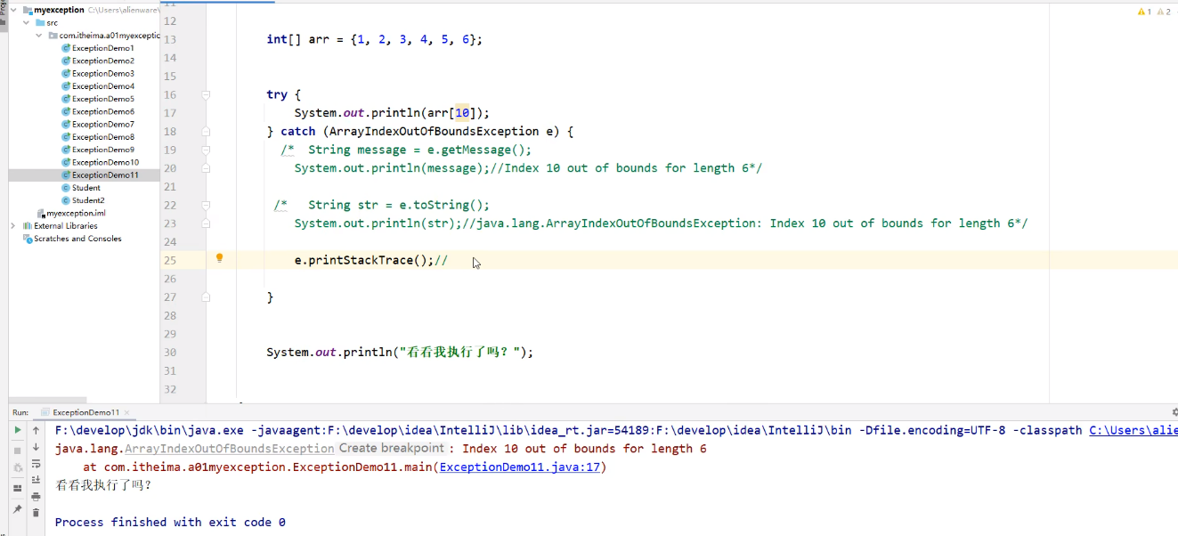Collapse the try block fold arrow at line 16
This screenshot has height=536, width=1178.
click(x=207, y=94)
